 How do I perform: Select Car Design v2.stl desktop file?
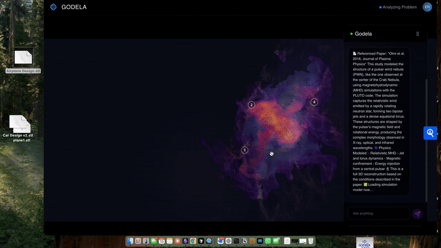point(19,124)
